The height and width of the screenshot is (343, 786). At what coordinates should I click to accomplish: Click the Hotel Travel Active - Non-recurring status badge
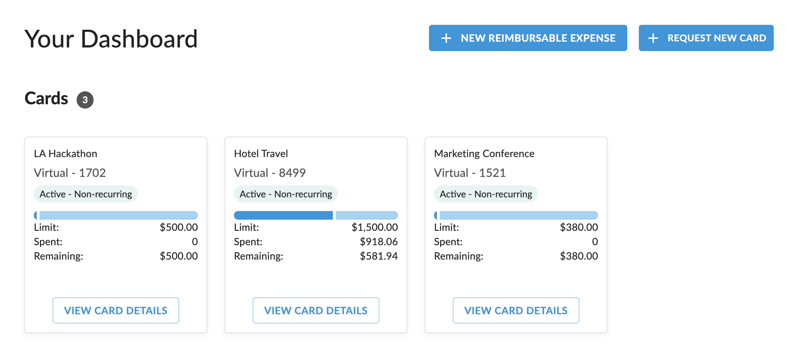coord(286,194)
